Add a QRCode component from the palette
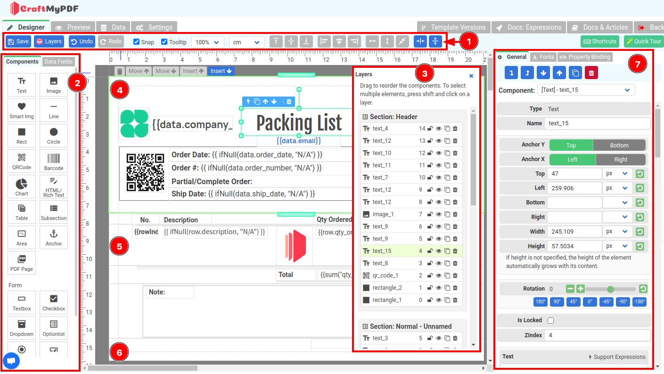The width and height of the screenshot is (664, 374). (x=22, y=161)
